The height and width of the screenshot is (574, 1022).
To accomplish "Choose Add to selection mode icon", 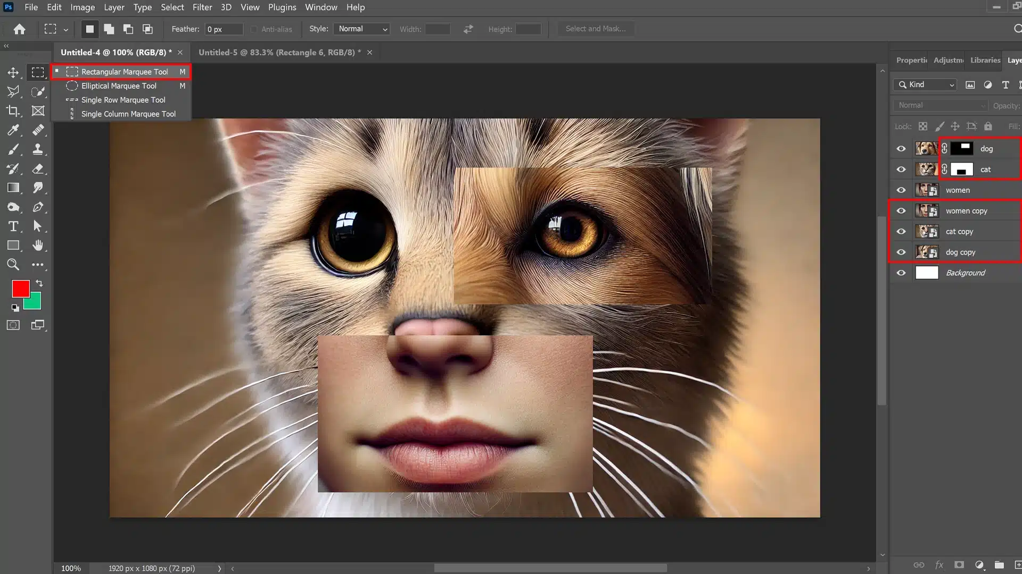I will coord(109,29).
